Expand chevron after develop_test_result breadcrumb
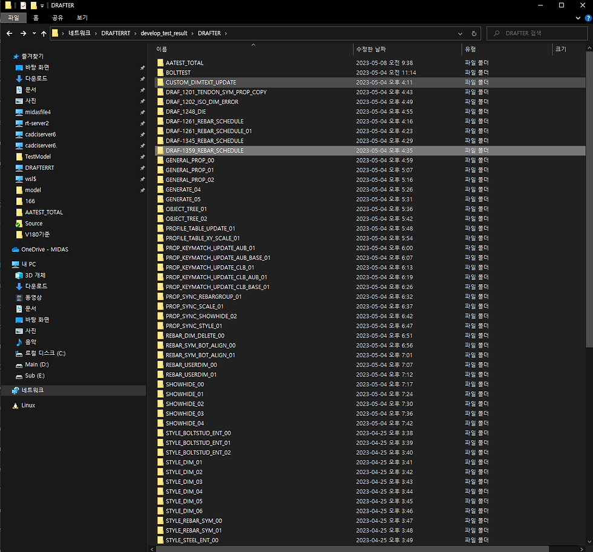Viewport: 593px width, 552px height. [x=192, y=33]
